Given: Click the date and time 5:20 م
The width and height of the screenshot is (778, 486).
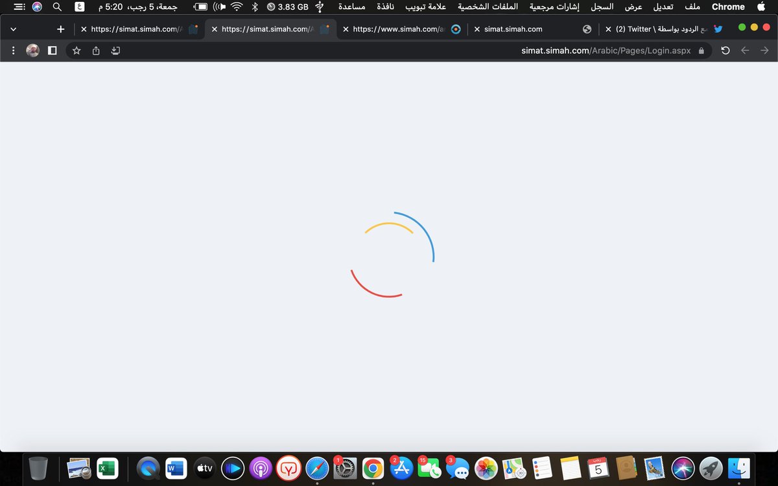Looking at the screenshot, I should (138, 6).
